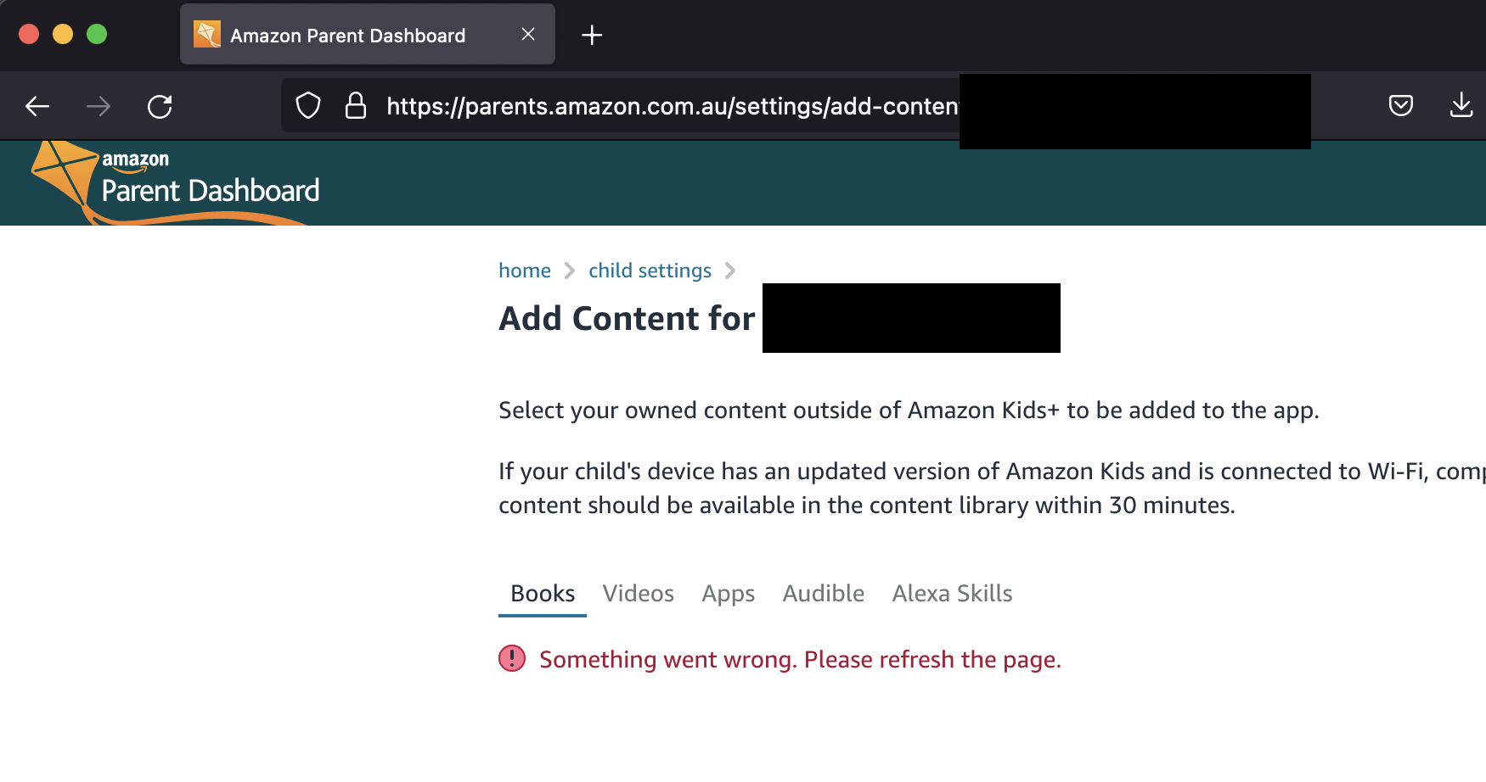Image resolution: width=1486 pixels, height=782 pixels.
Task: Select the Audible content tab
Action: (x=823, y=593)
